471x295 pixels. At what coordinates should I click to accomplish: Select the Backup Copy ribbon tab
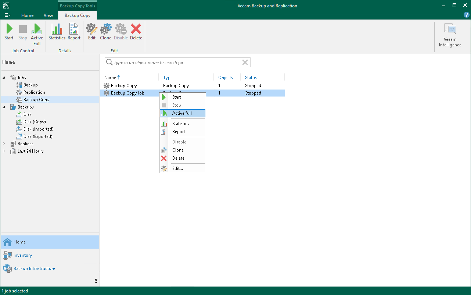[78, 15]
